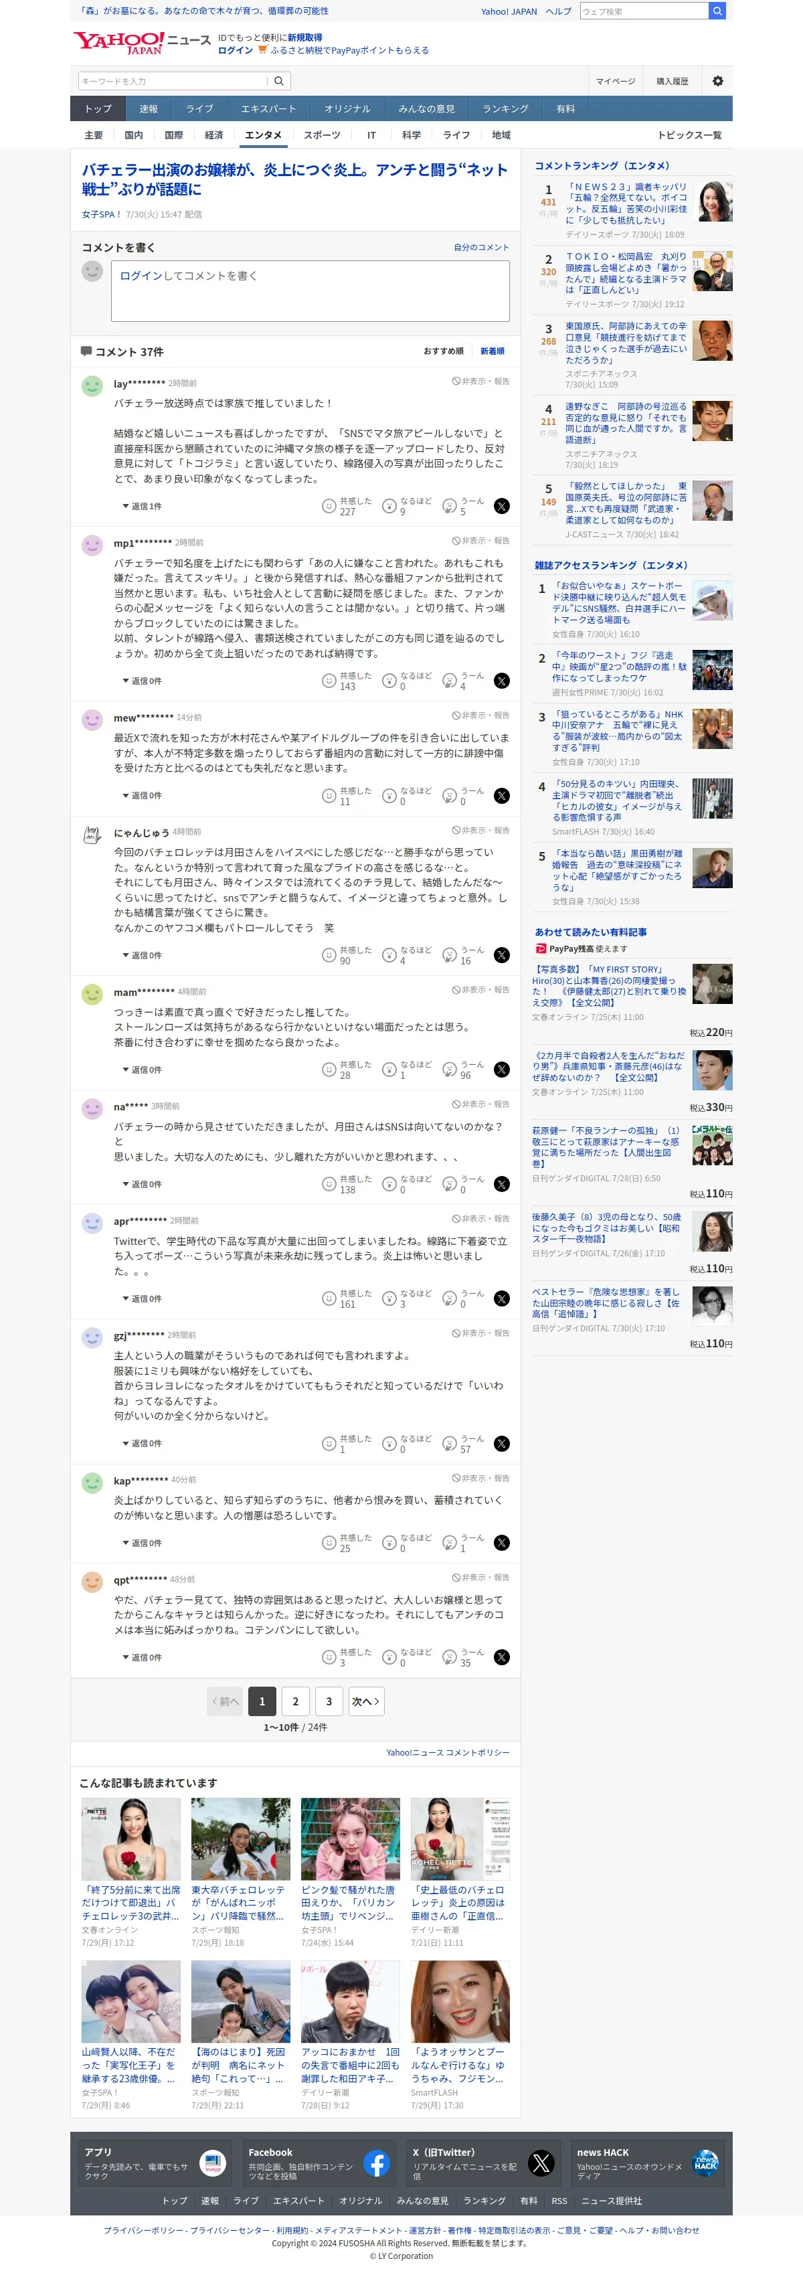Select the 経済 category

[x=213, y=135]
